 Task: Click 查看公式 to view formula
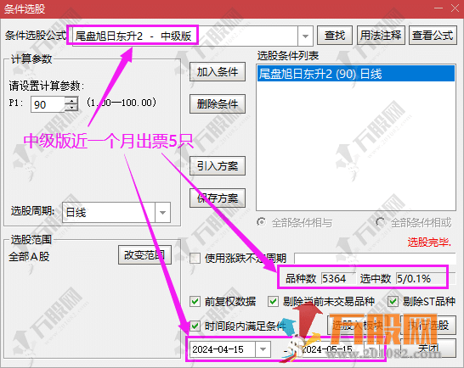coord(433,36)
